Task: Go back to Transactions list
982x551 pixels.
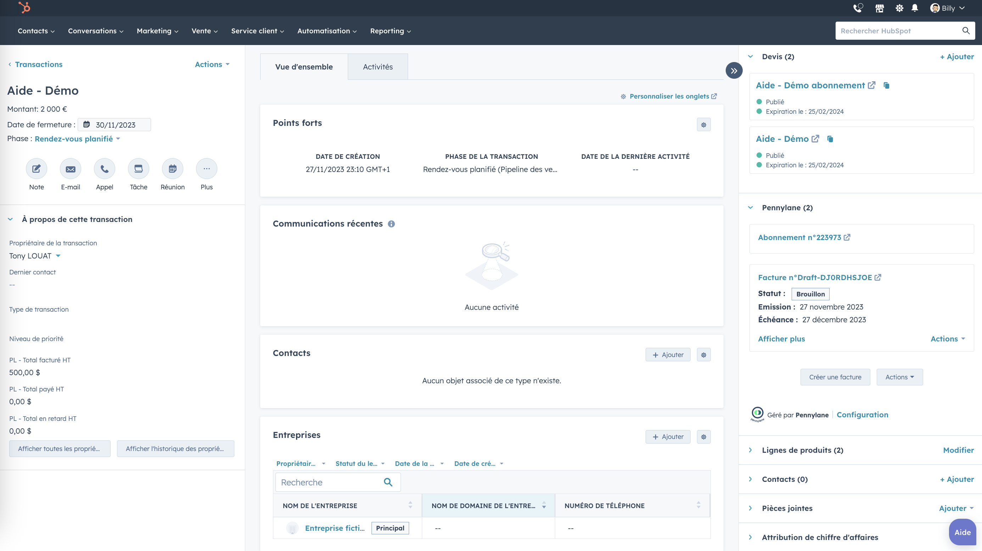Action: click(x=35, y=65)
